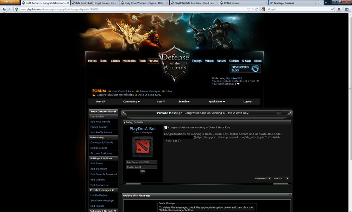Open the Firefox Home page icon
Image resolution: width=352 pixels, height=212 pixels.
(x=339, y=9)
